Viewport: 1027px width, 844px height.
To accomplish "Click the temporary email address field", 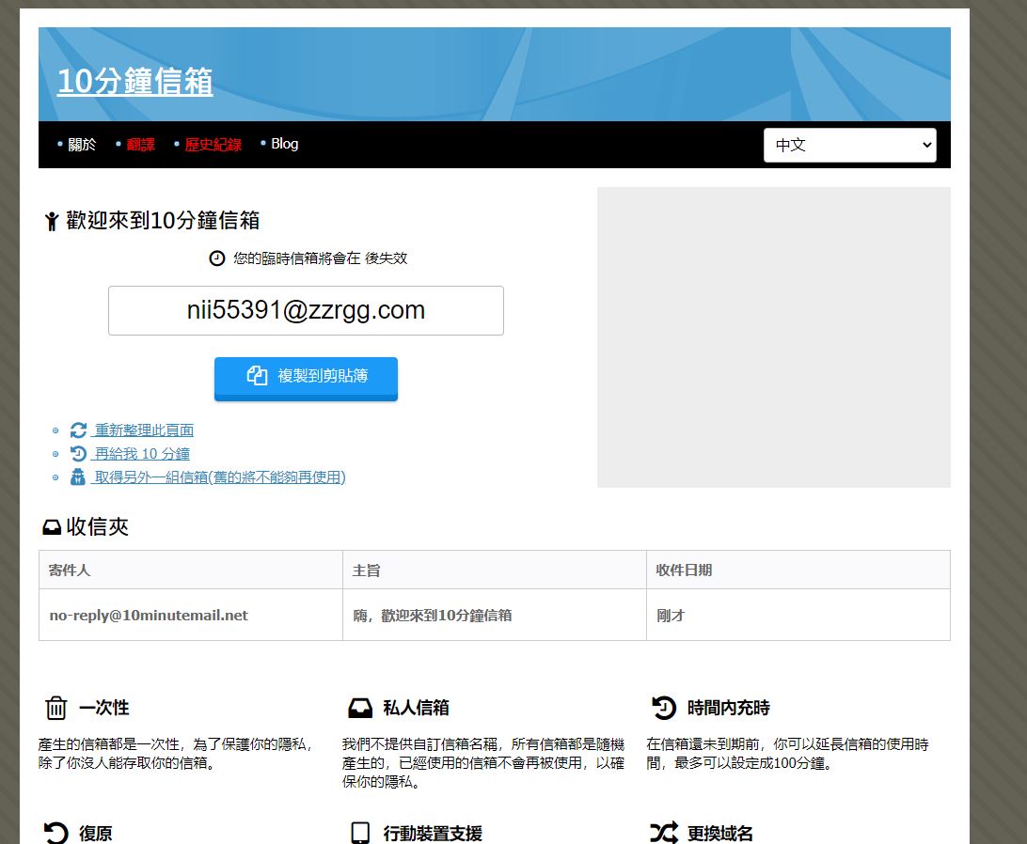I will point(306,310).
